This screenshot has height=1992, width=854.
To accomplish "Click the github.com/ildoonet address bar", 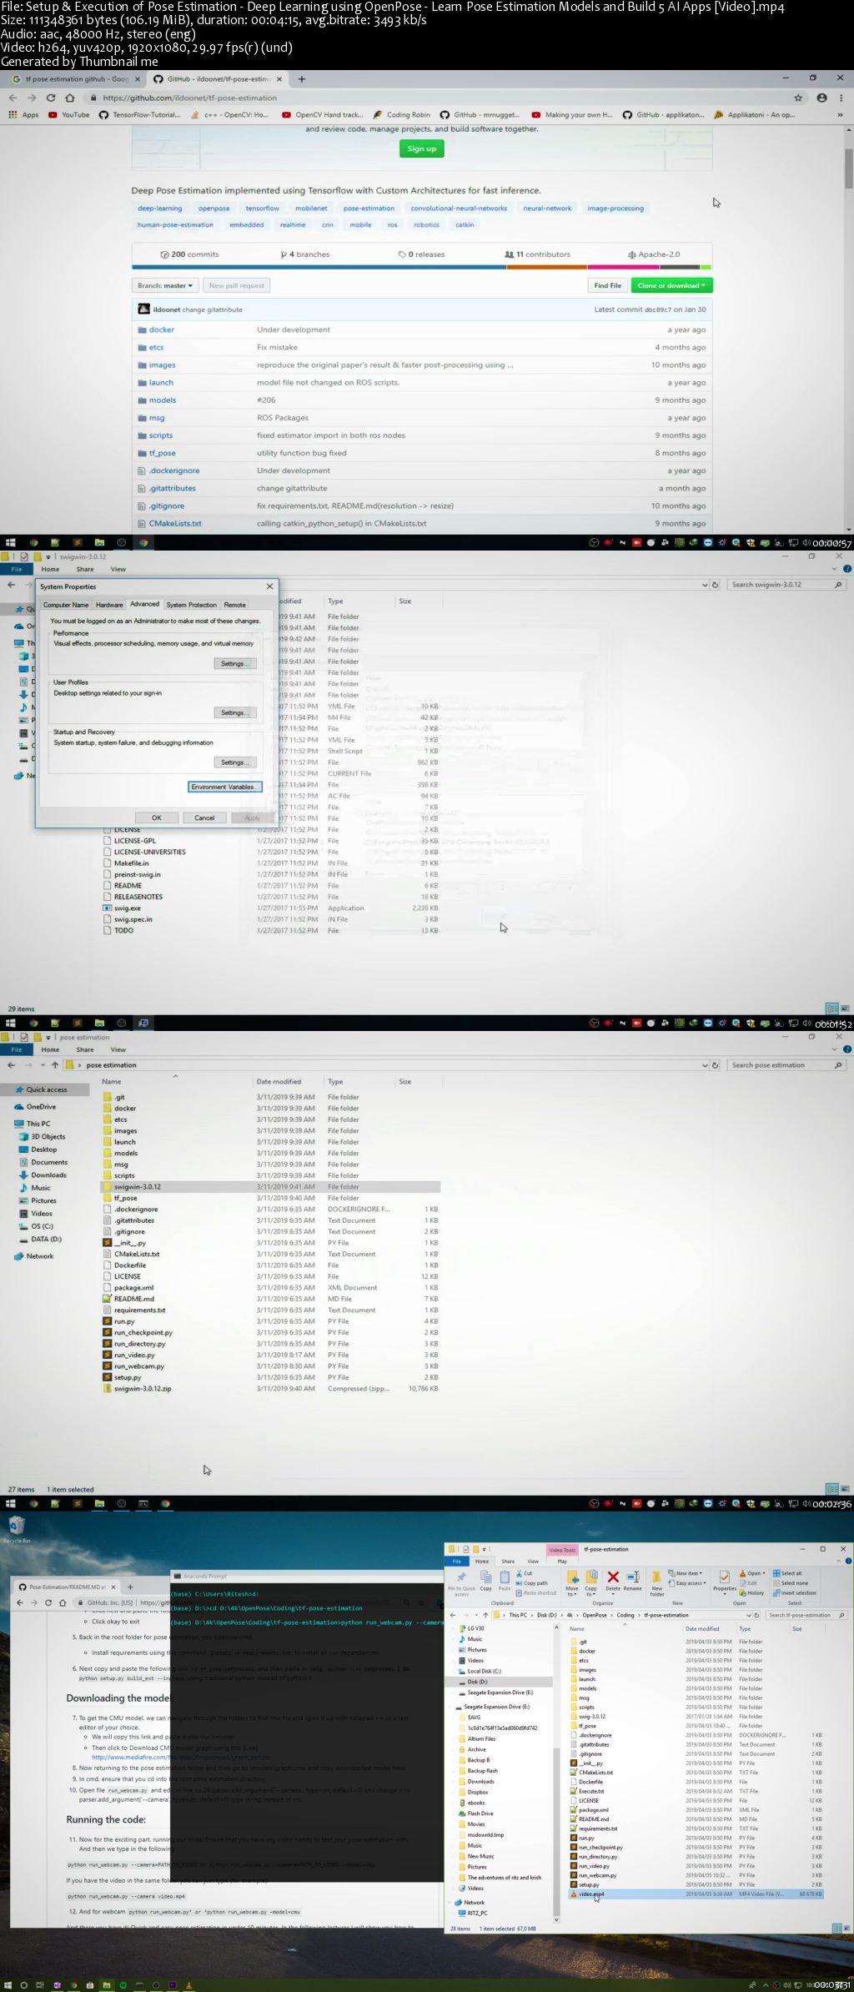I will tap(446, 98).
